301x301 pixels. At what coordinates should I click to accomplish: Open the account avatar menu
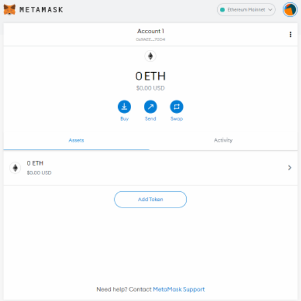click(290, 10)
